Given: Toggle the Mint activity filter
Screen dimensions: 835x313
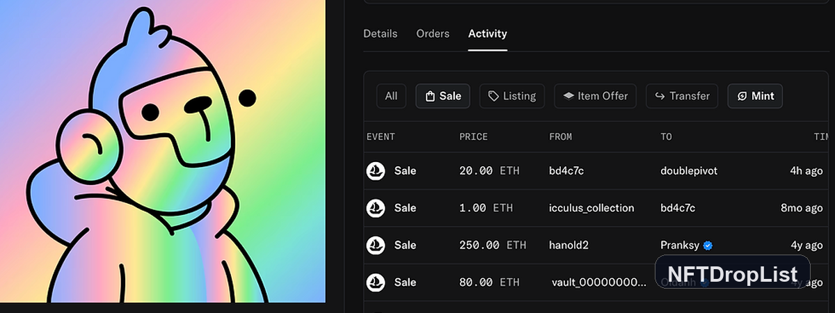Looking at the screenshot, I should pos(755,96).
